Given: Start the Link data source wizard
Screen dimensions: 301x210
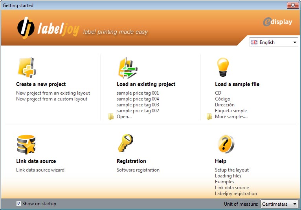Looking at the screenshot, I should (40, 170).
